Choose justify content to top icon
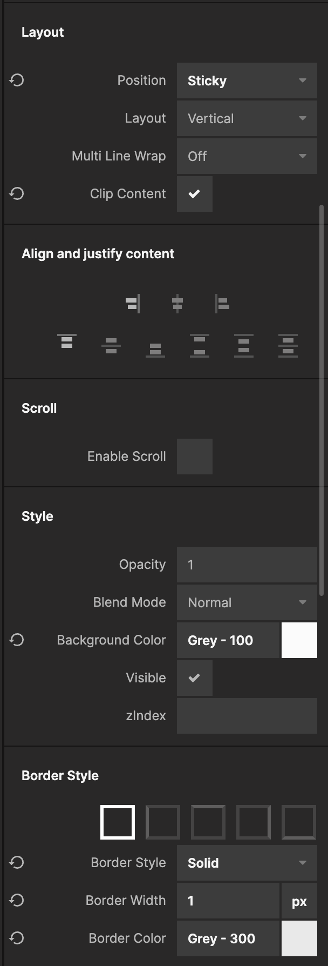This screenshot has width=328, height=966. [x=67, y=341]
